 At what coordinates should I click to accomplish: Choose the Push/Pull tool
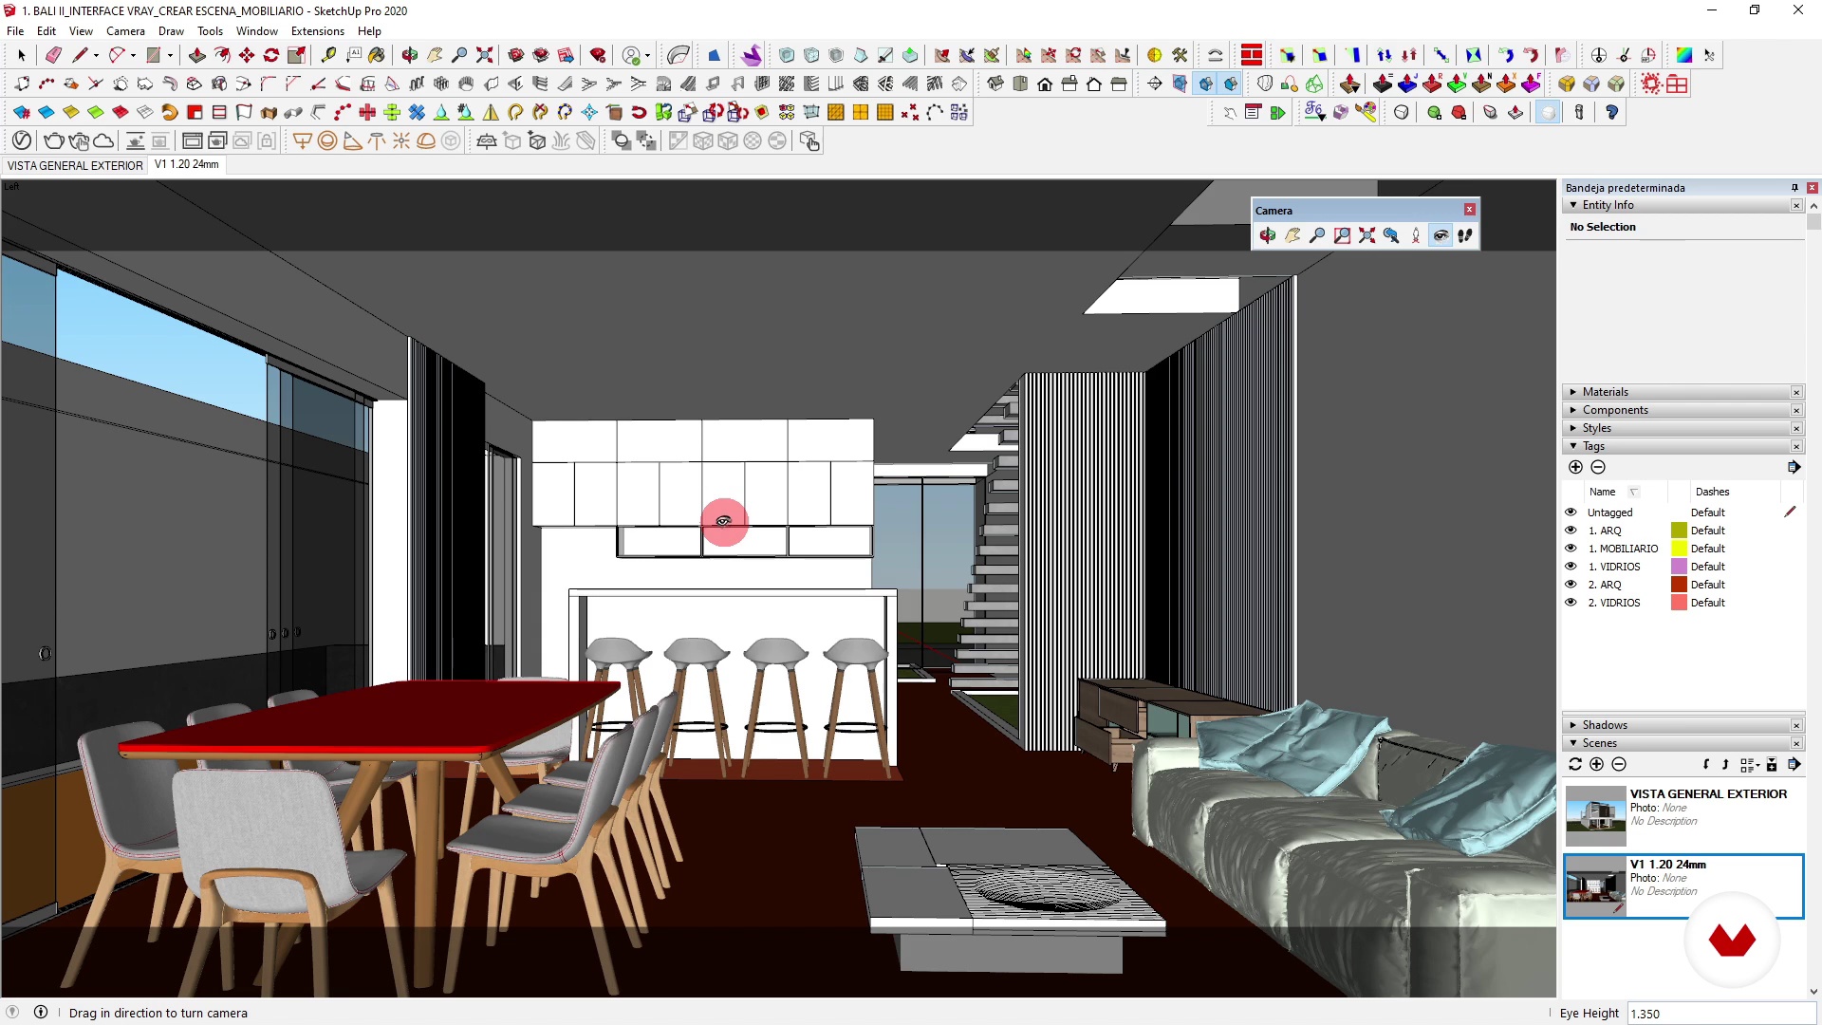[x=196, y=55]
